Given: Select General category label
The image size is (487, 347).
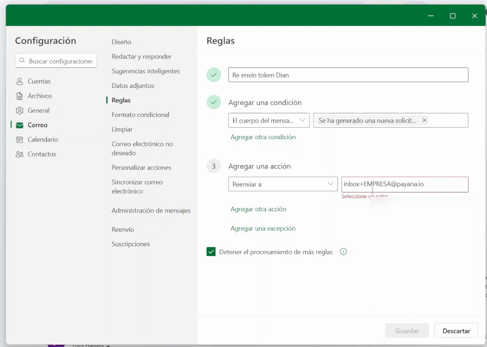Looking at the screenshot, I should point(39,111).
